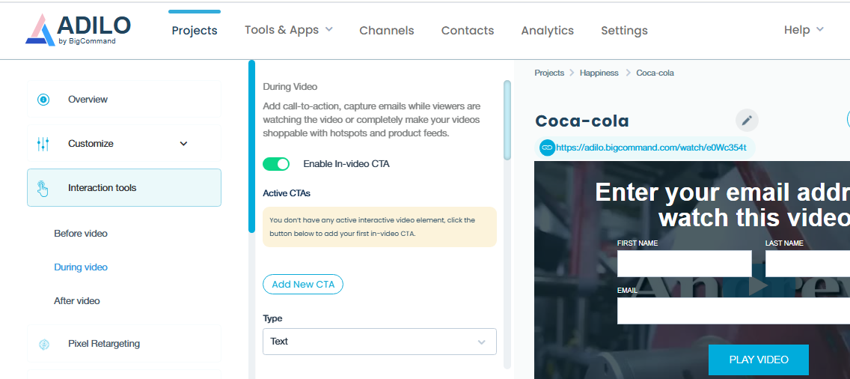Viewport: 850px width, 379px height.
Task: Open the Help dropdown menu
Action: 804,30
